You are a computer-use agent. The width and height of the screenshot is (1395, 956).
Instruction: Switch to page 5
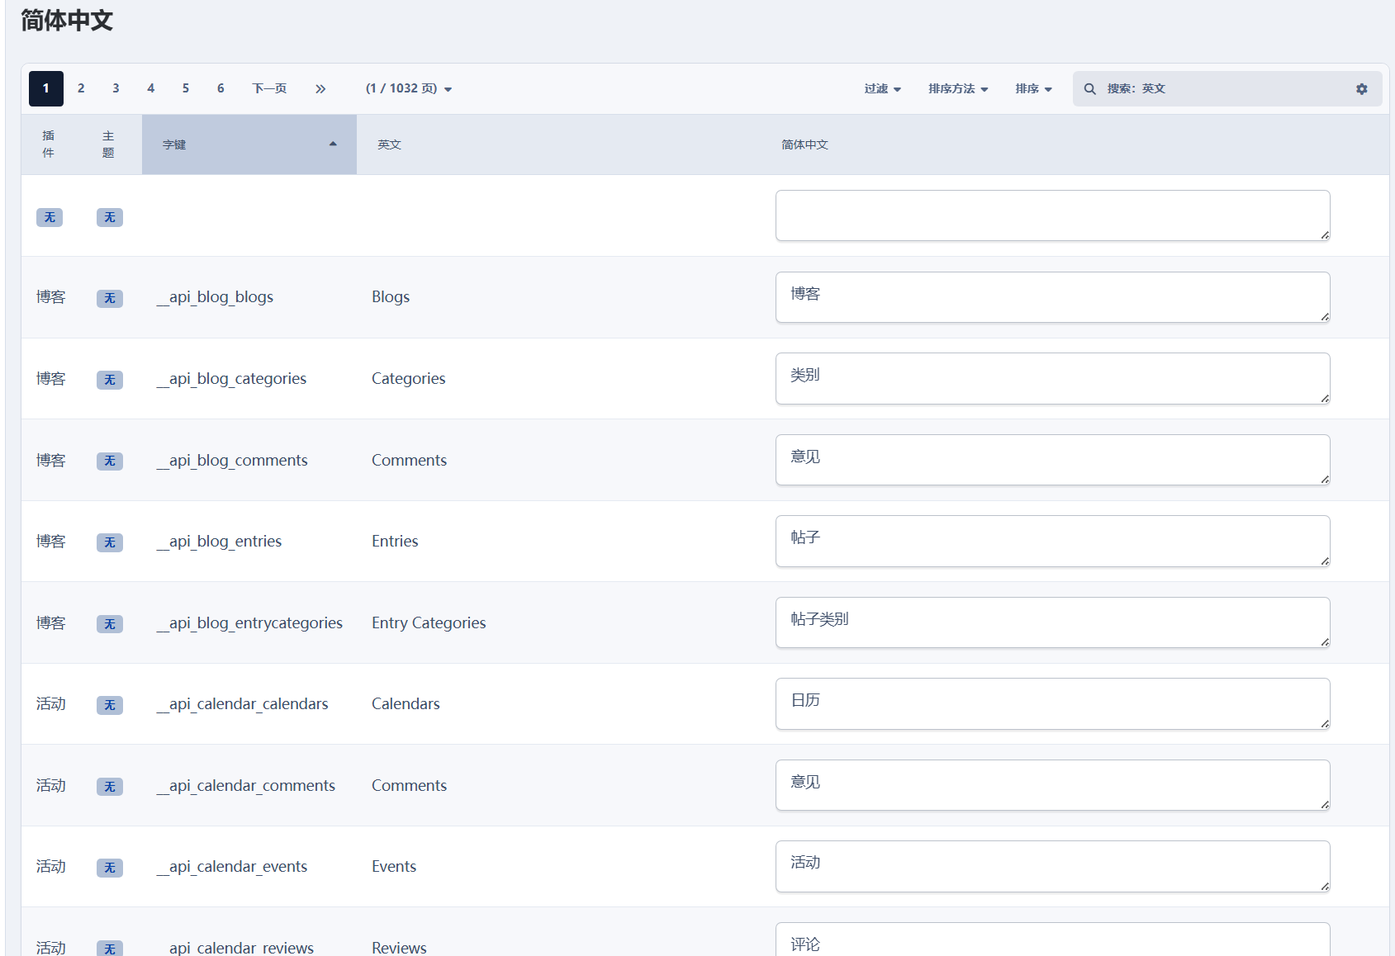186,89
